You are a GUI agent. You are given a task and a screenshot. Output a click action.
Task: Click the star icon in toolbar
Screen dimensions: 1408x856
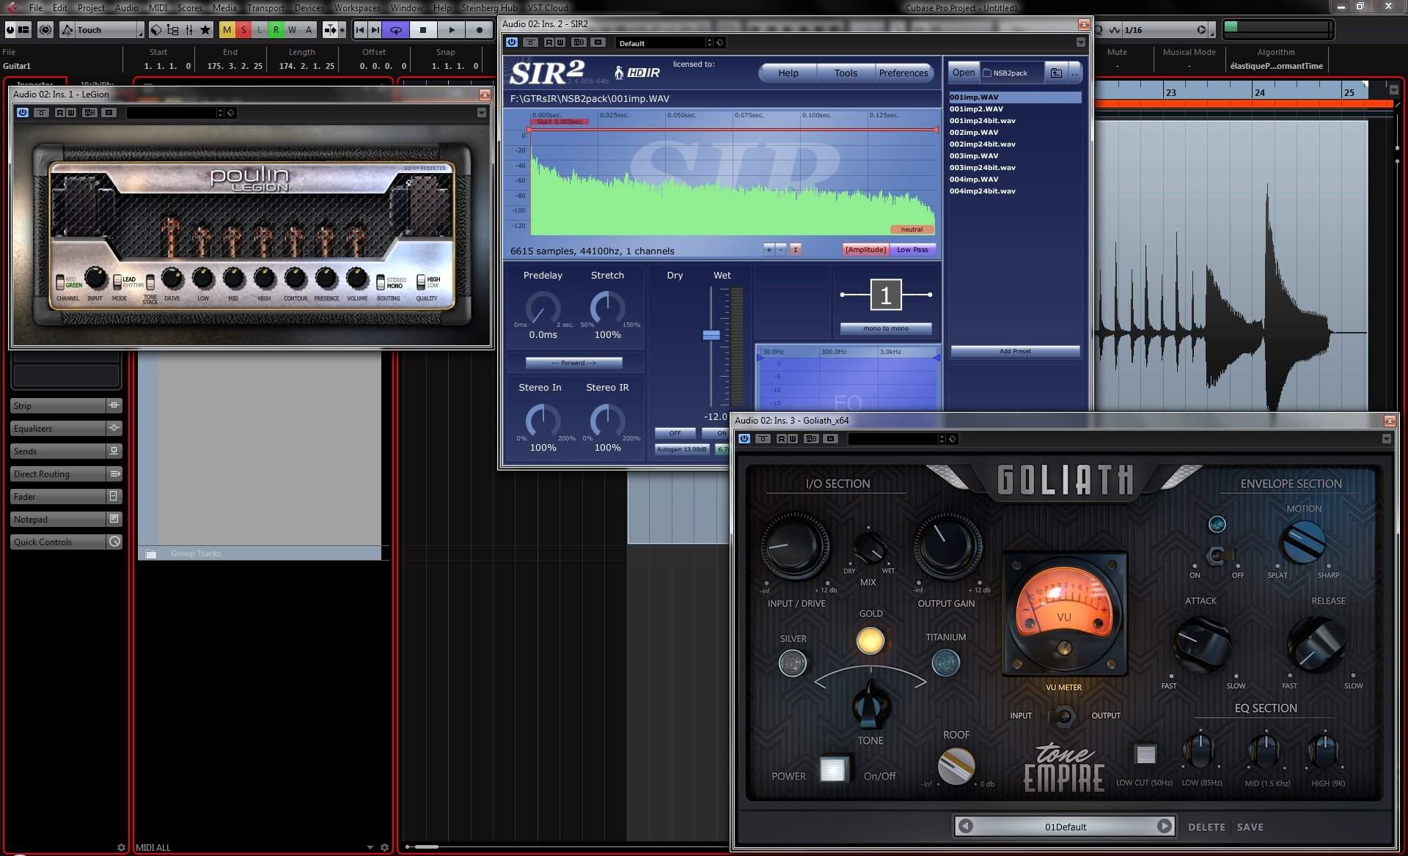tap(205, 30)
